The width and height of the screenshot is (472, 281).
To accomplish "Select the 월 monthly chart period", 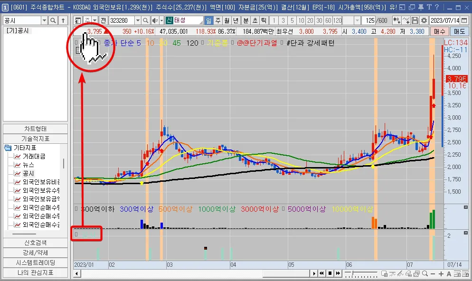I will tap(227, 20).
